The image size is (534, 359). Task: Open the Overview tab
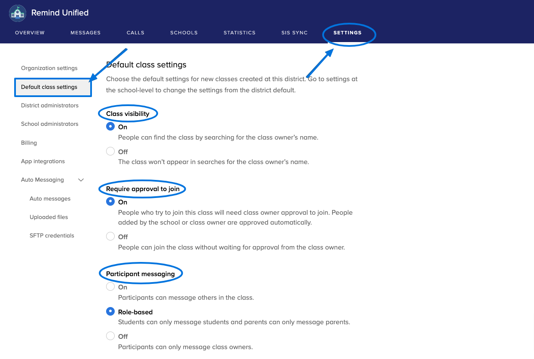pos(30,33)
